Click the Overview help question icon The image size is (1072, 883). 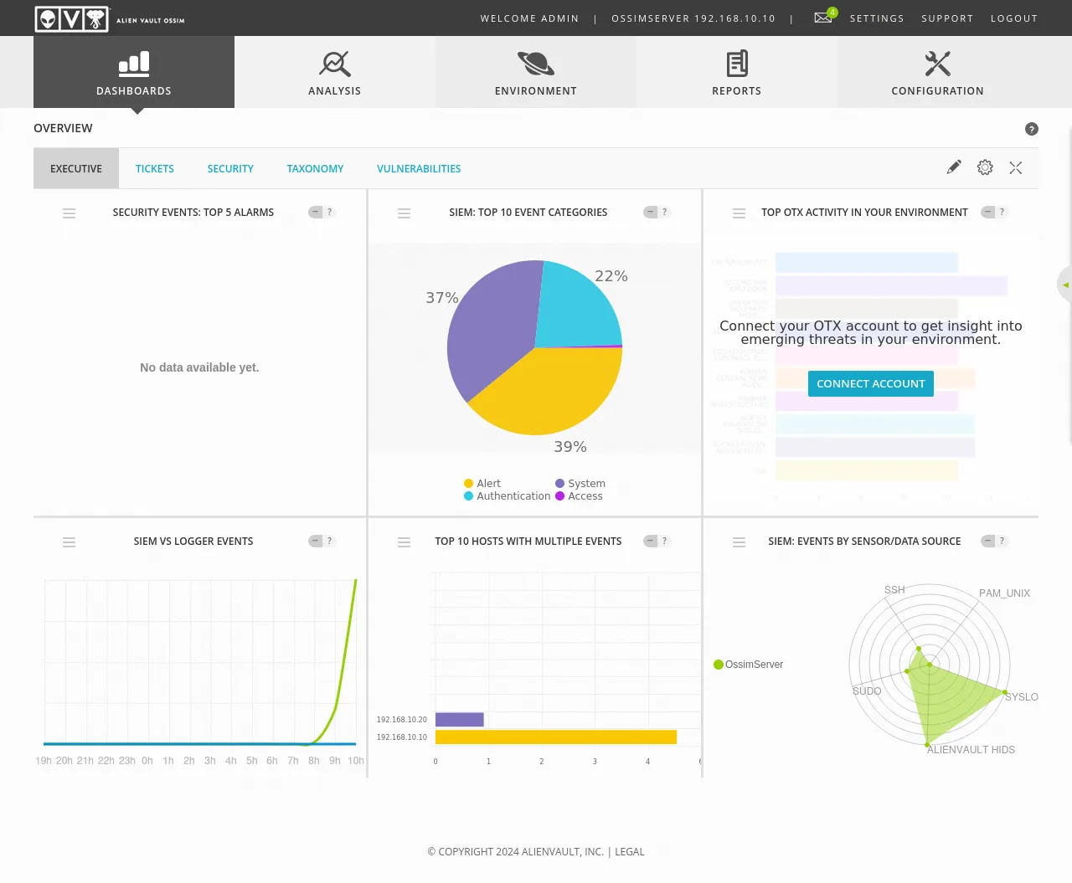(1032, 129)
